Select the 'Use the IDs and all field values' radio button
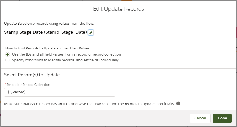The width and height of the screenshot is (237, 127). click(x=8, y=54)
